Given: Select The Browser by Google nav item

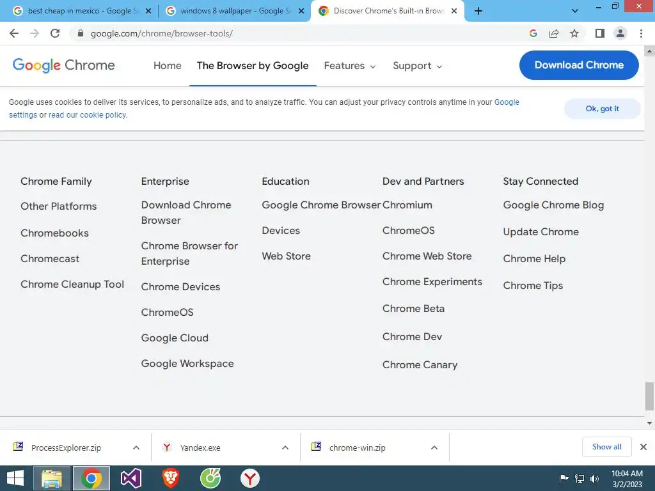Looking at the screenshot, I should 253,66.
